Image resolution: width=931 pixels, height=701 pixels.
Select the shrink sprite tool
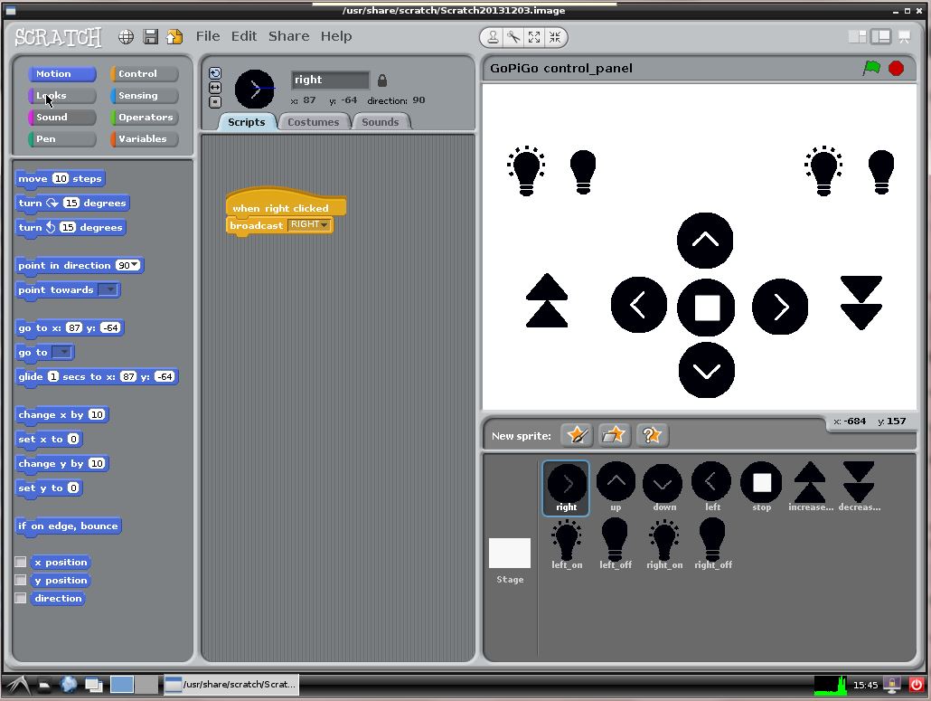(555, 37)
